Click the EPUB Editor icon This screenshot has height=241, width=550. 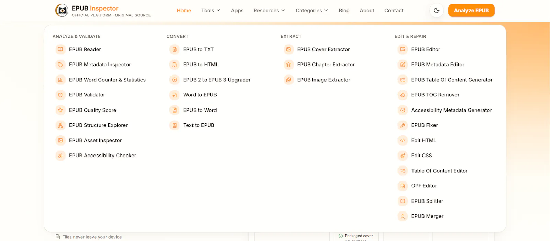403,49
